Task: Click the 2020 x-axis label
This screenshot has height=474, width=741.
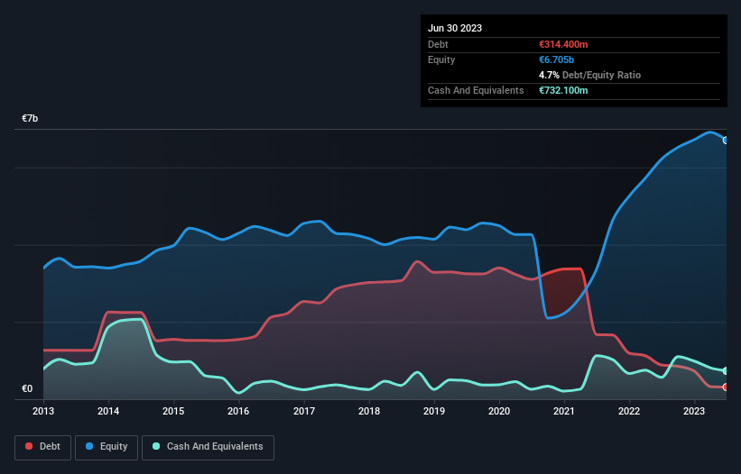Action: coord(499,411)
